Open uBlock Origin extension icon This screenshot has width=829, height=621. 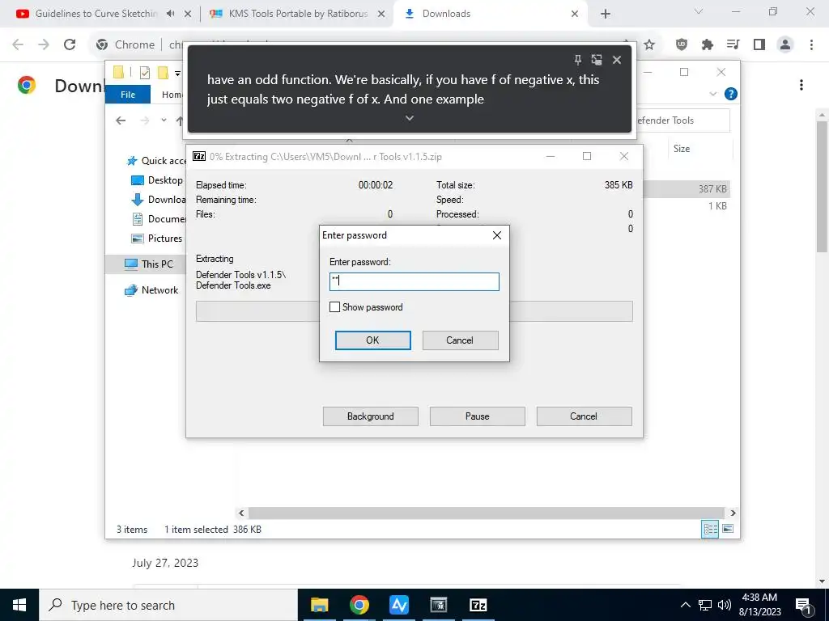pyautogui.click(x=682, y=45)
